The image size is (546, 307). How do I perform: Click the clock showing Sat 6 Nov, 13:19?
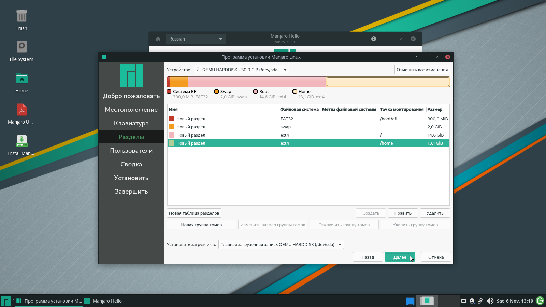(515, 301)
